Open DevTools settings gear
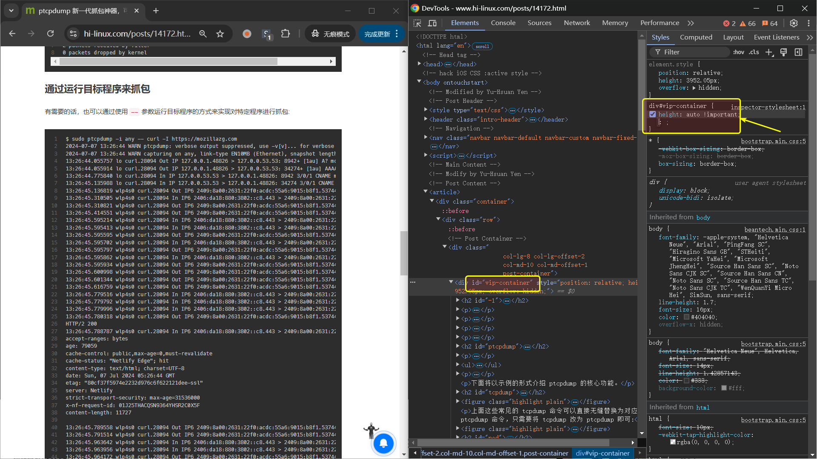This screenshot has height=459, width=817. (794, 23)
